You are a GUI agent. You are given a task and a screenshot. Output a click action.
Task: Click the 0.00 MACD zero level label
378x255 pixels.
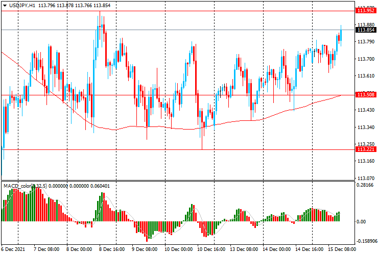[x=361, y=222]
